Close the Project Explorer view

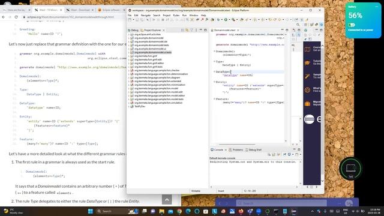tap(164, 30)
